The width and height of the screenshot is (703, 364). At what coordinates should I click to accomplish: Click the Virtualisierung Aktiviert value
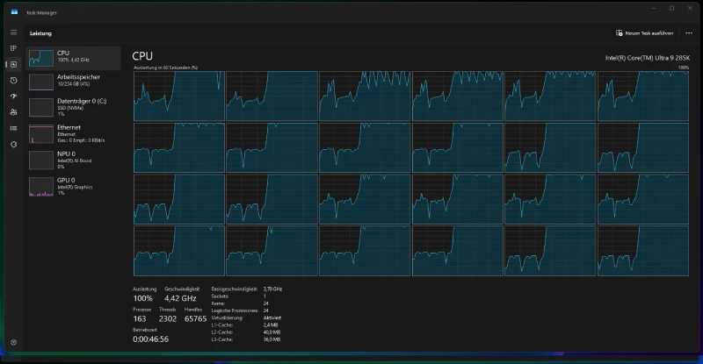(272, 318)
